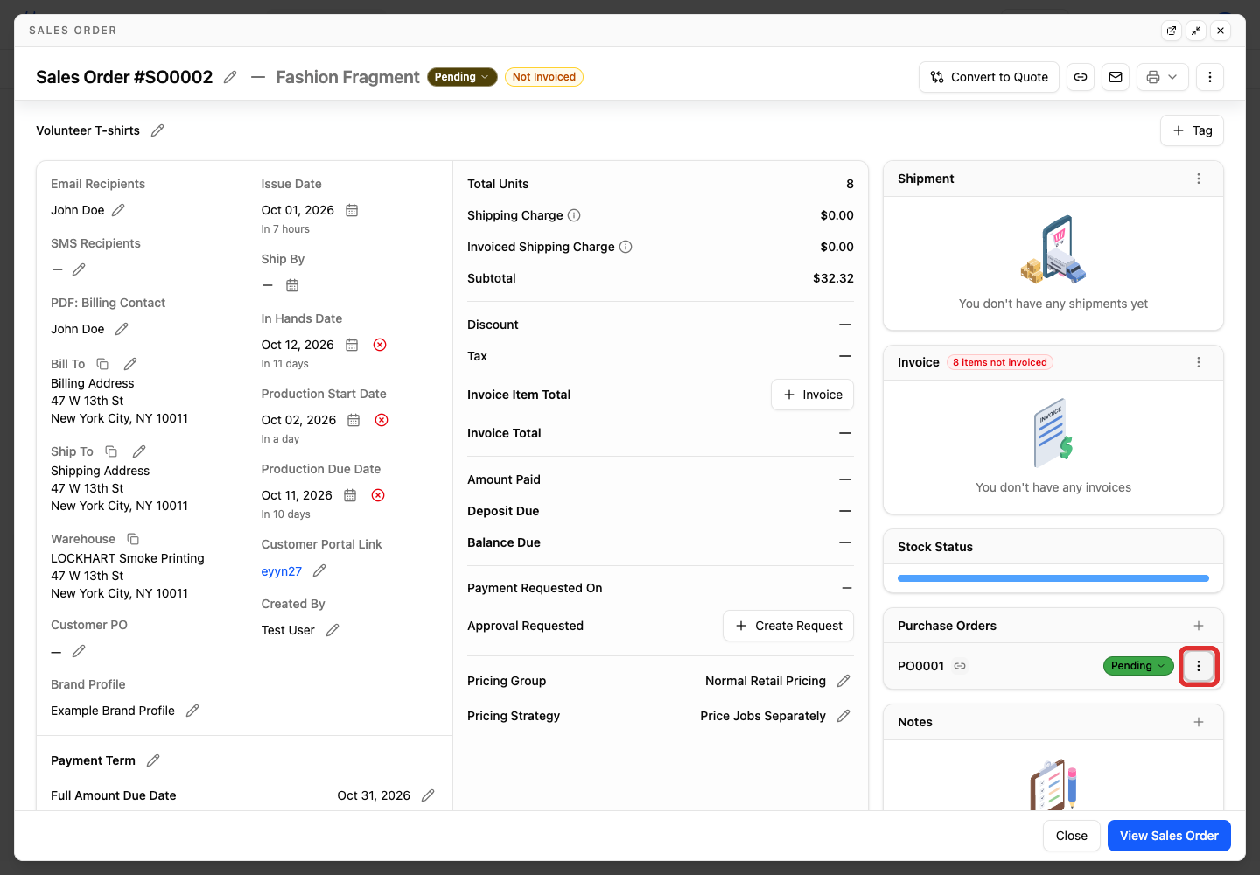Screen dimensions: 1260x875
Task: Show Shipping Charge info tooltip
Action: coord(574,215)
